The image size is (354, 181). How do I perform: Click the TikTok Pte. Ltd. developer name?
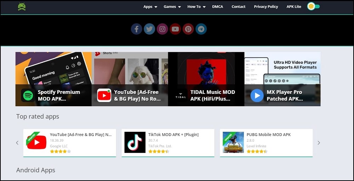160,146
